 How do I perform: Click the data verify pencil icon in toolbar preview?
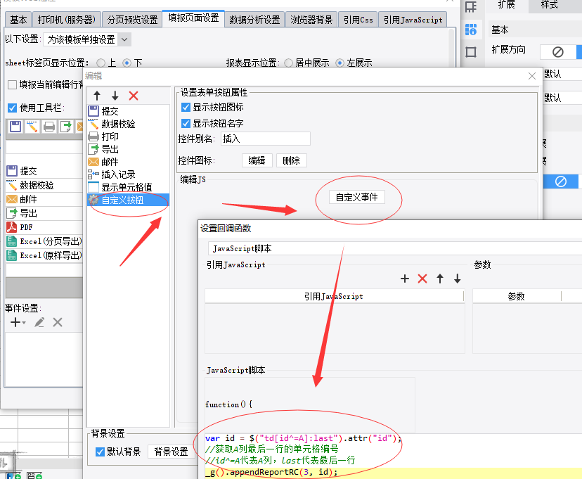click(32, 127)
